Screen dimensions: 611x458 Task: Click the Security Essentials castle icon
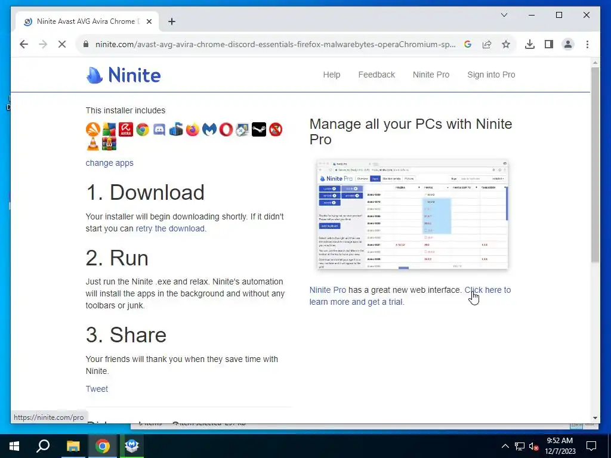[176, 129]
